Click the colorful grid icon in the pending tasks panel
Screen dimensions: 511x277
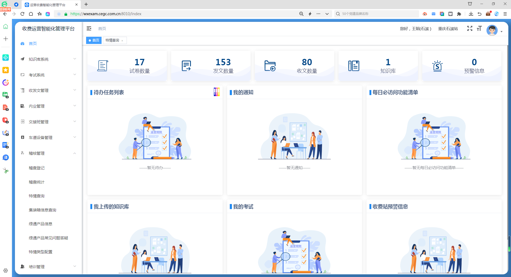pyautogui.click(x=216, y=92)
